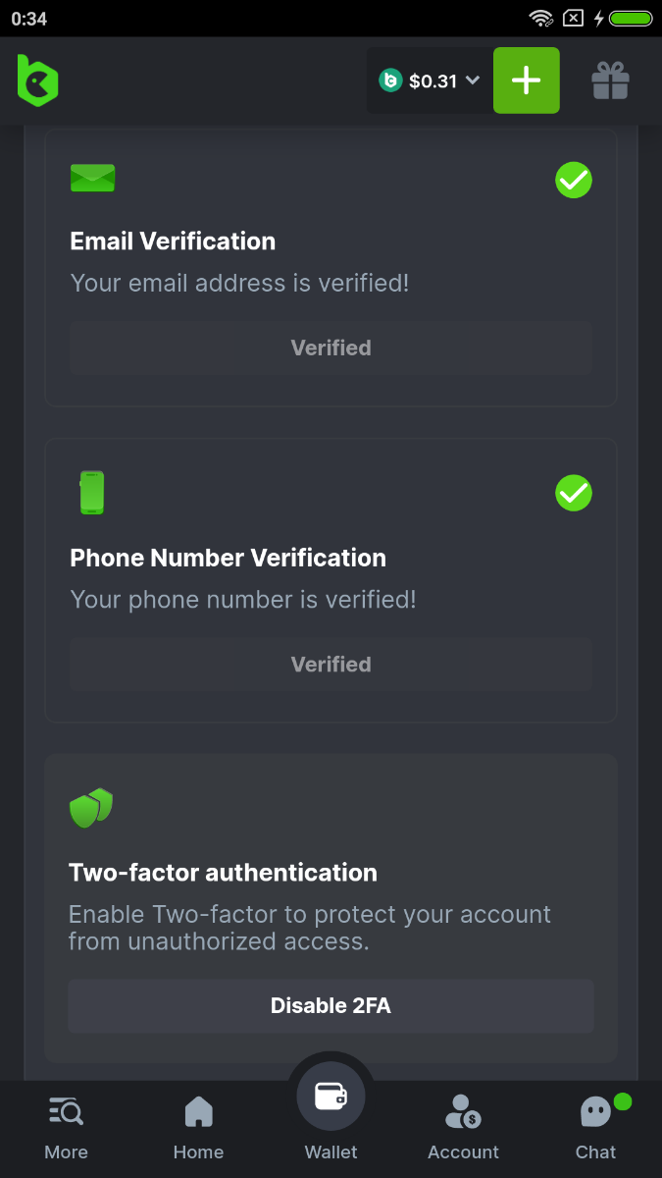Tap the green BC.Game logo
The width and height of the screenshot is (662, 1178).
click(37, 80)
